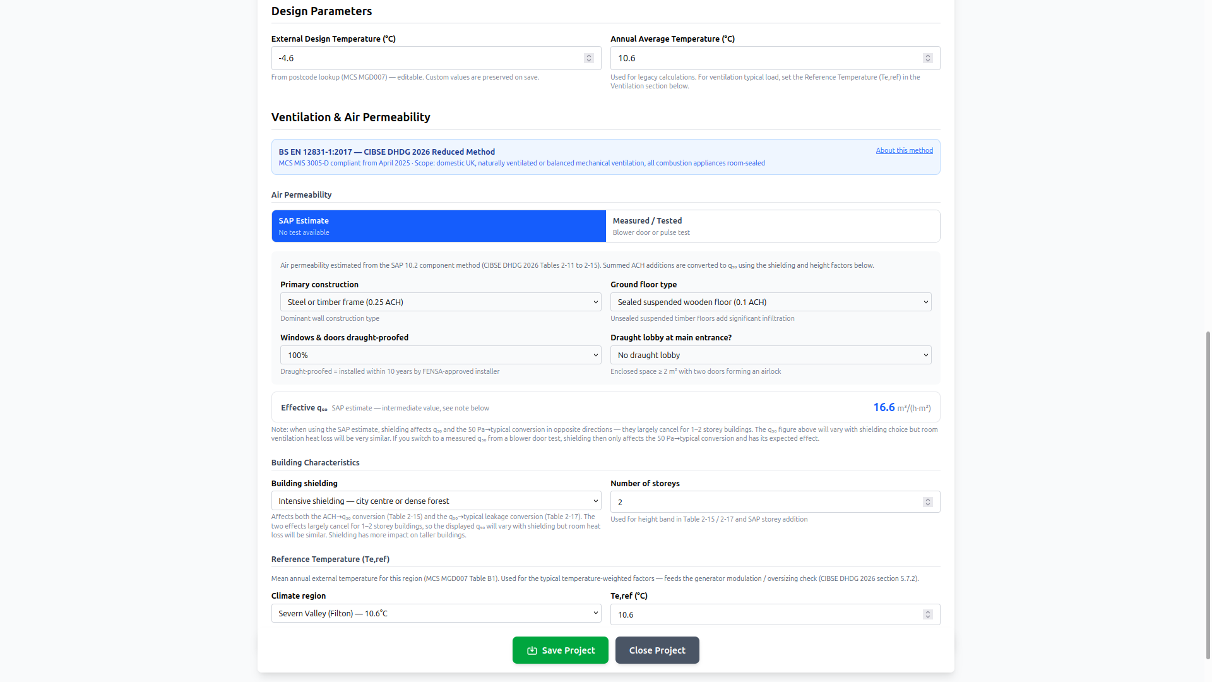Expand the Draught lobby dropdown
The image size is (1212, 682).
coord(770,355)
